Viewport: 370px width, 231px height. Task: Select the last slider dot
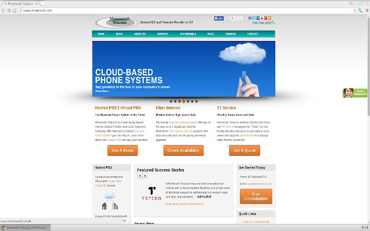(x=197, y=102)
